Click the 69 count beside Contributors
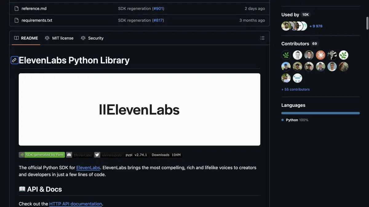Viewport: 369px width, 207px height. click(315, 44)
